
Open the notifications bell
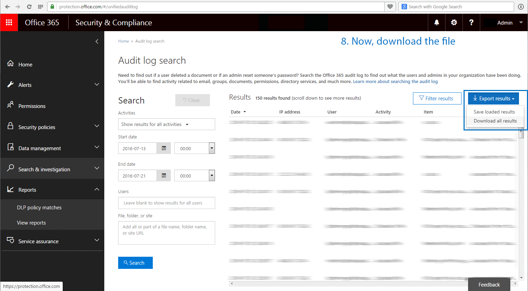point(437,22)
